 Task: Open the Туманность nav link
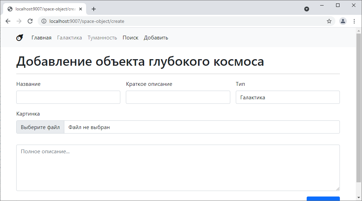102,38
